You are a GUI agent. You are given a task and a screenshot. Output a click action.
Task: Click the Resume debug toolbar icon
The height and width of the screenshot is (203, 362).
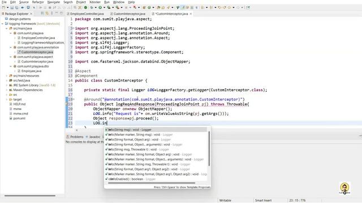40,7
